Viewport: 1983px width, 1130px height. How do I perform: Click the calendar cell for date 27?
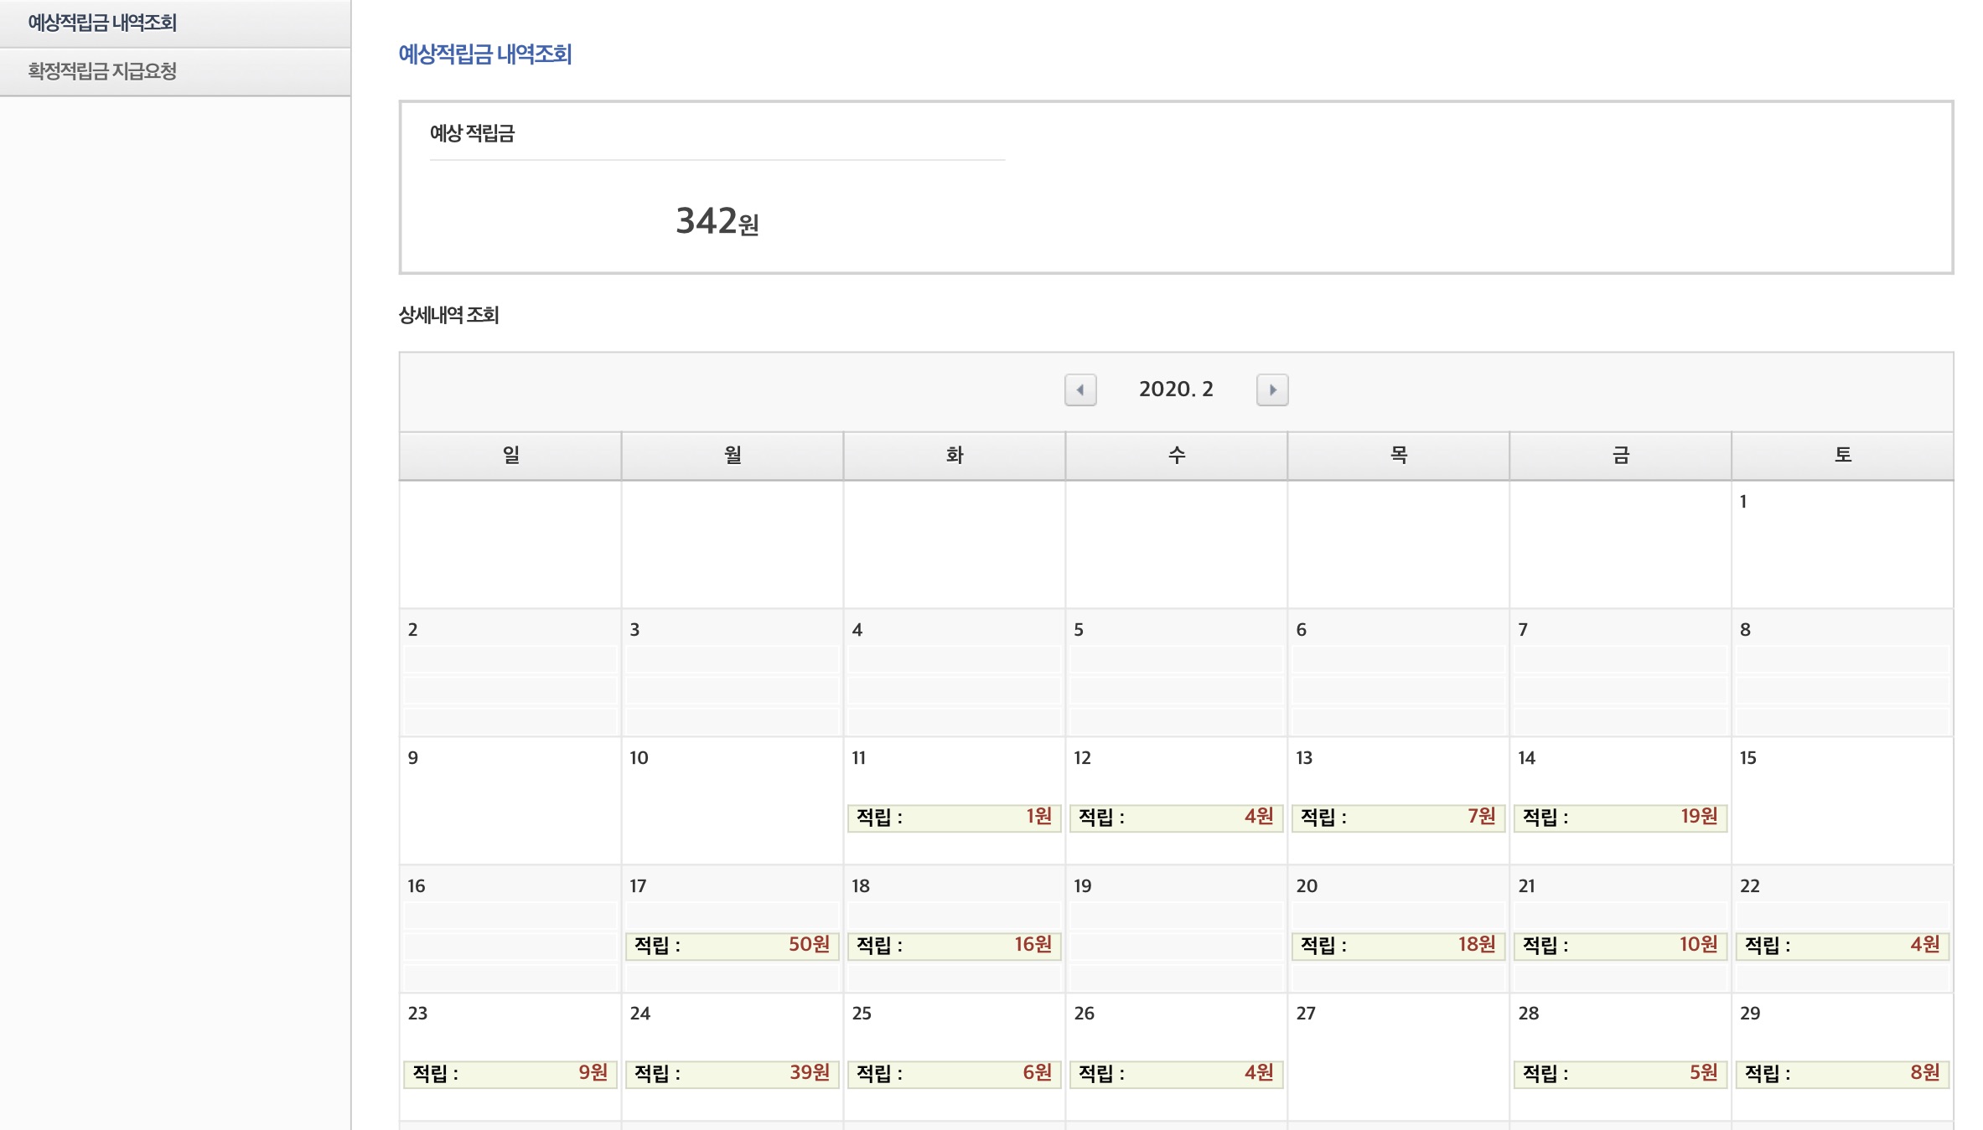click(1397, 1055)
